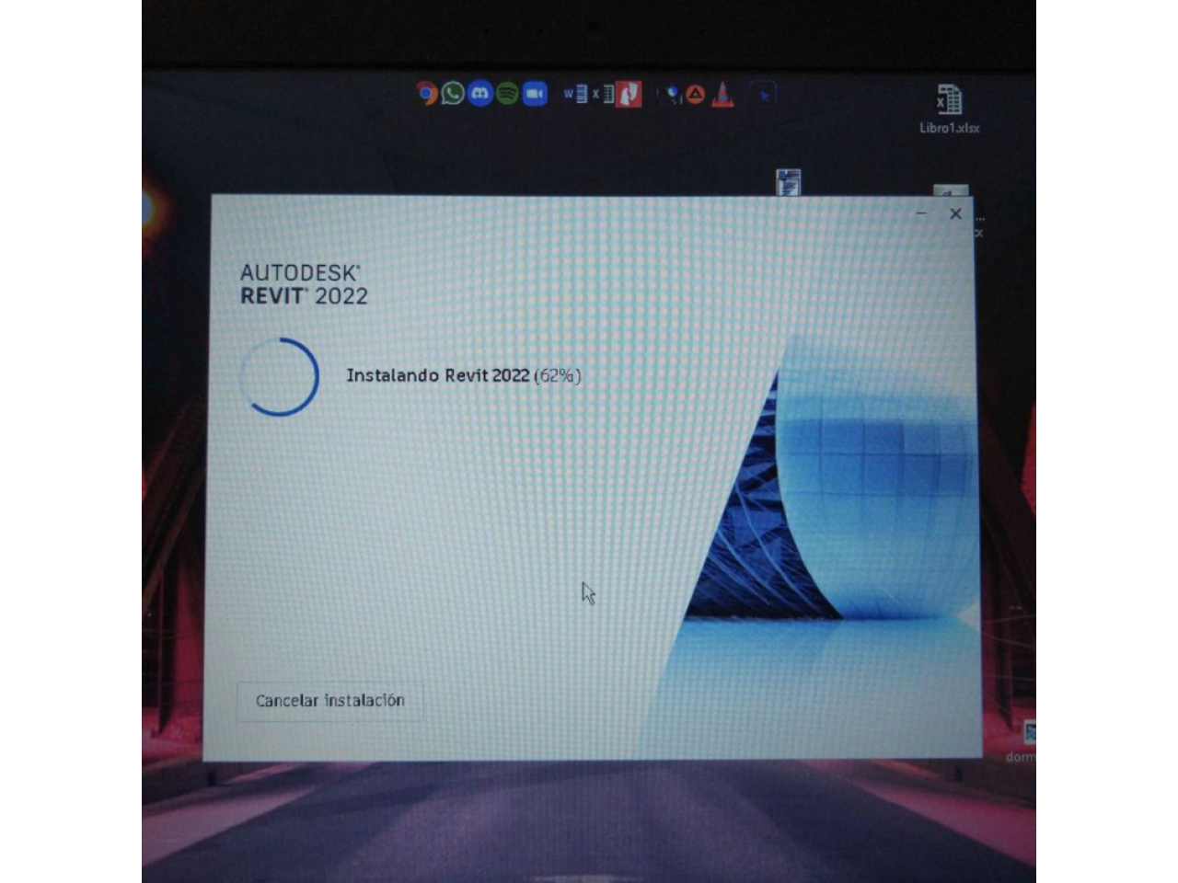Open the orange triangle app in dock

coord(696,93)
